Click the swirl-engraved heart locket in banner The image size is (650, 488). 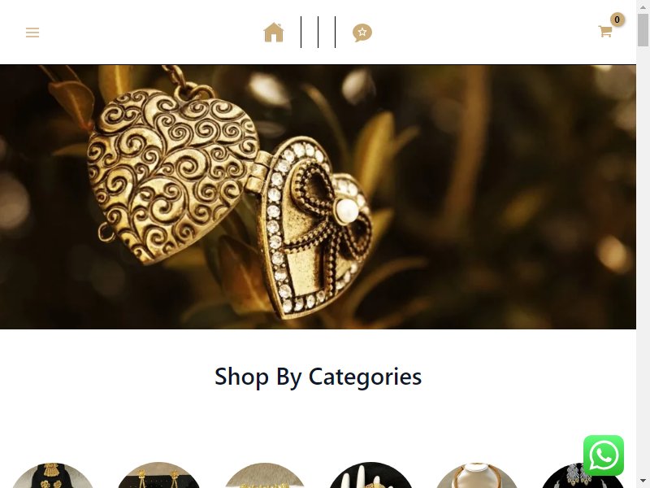(x=172, y=174)
